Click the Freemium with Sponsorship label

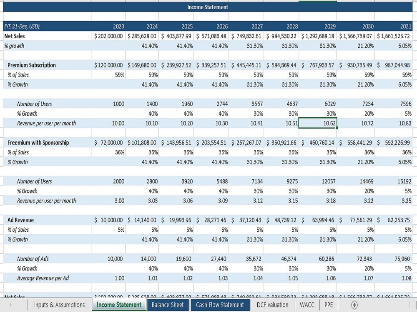click(38, 142)
